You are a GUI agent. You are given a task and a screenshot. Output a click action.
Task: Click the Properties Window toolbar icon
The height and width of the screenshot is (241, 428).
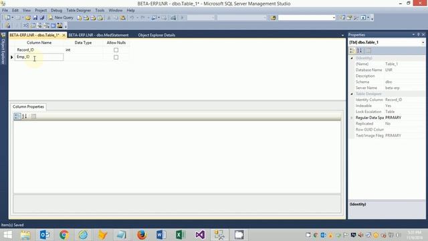tap(349, 18)
